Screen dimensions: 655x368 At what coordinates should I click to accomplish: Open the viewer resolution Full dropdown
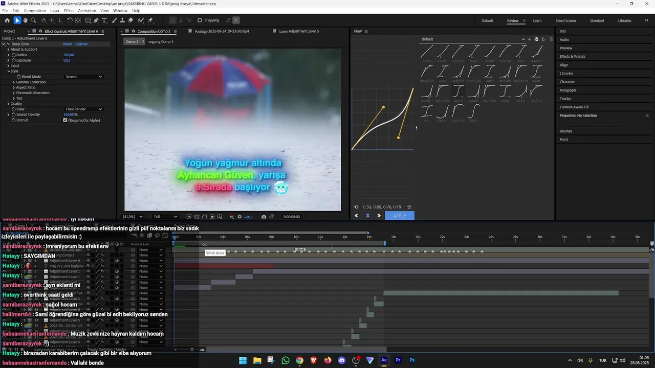tap(165, 217)
